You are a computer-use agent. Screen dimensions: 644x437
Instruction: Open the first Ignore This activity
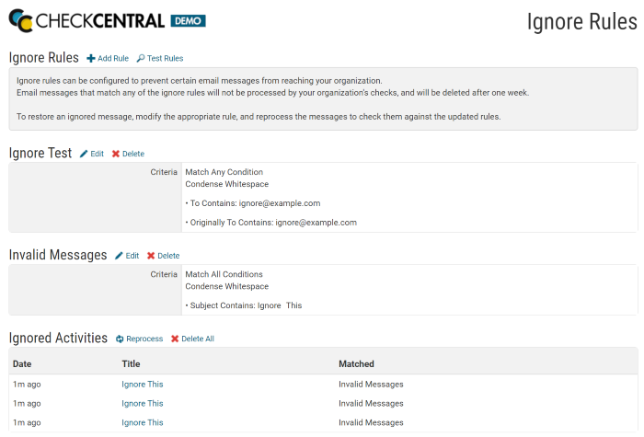(143, 385)
